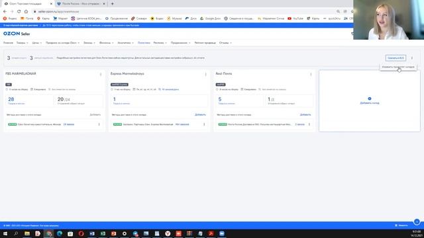Click Добавить in FBS MARMELADNAЯ card
The height and width of the screenshot is (238, 424).
tap(95, 114)
